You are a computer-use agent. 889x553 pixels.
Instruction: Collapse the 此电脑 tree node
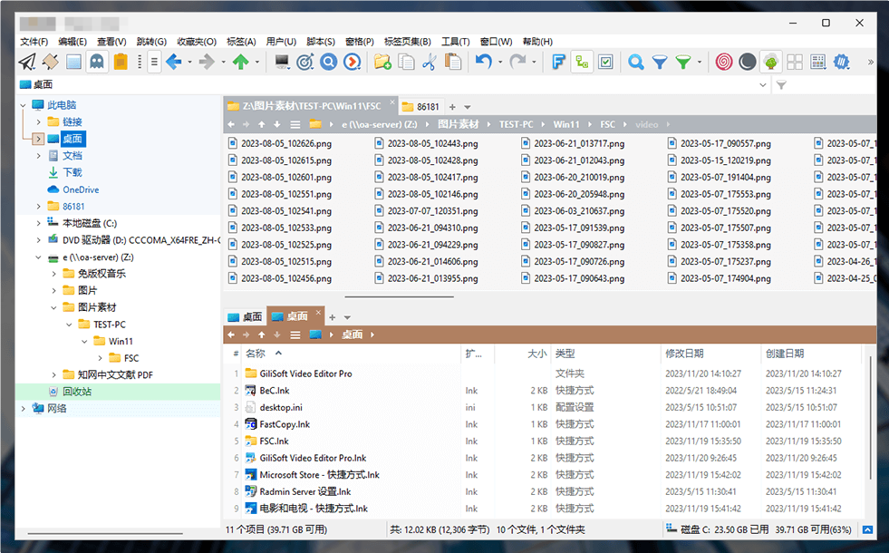coord(24,105)
